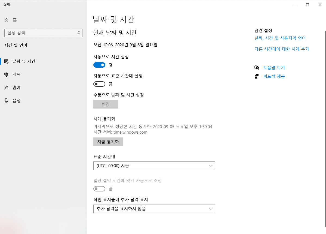
Task: Click the 변경 button
Action: (x=106, y=104)
